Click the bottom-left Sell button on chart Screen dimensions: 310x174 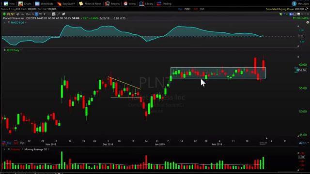click(16, 143)
